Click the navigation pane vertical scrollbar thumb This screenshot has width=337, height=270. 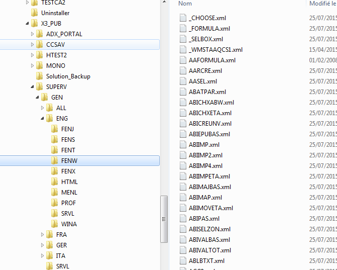163,219
